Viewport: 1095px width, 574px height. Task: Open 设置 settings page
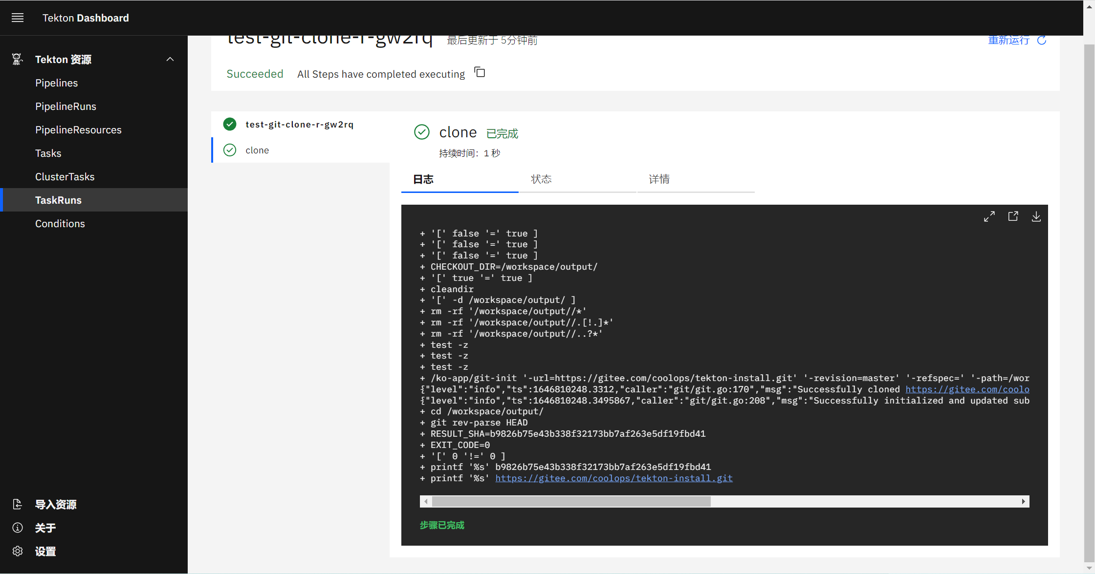pyautogui.click(x=45, y=552)
